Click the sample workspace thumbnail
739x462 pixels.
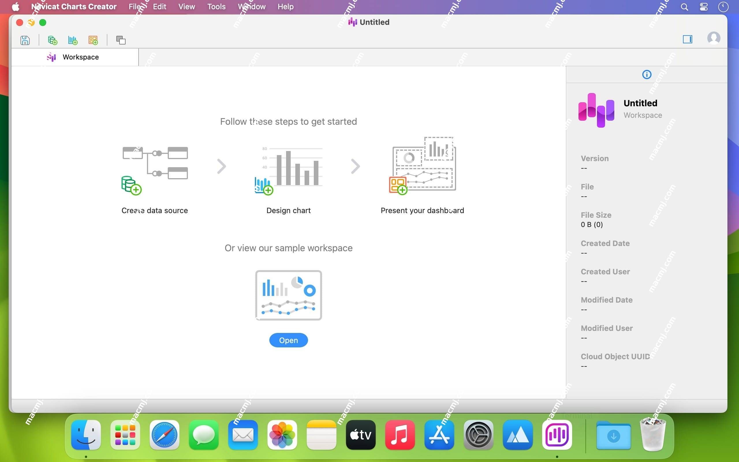(x=289, y=295)
